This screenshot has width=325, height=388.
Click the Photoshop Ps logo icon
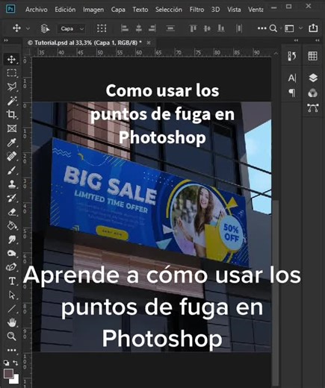[10, 9]
